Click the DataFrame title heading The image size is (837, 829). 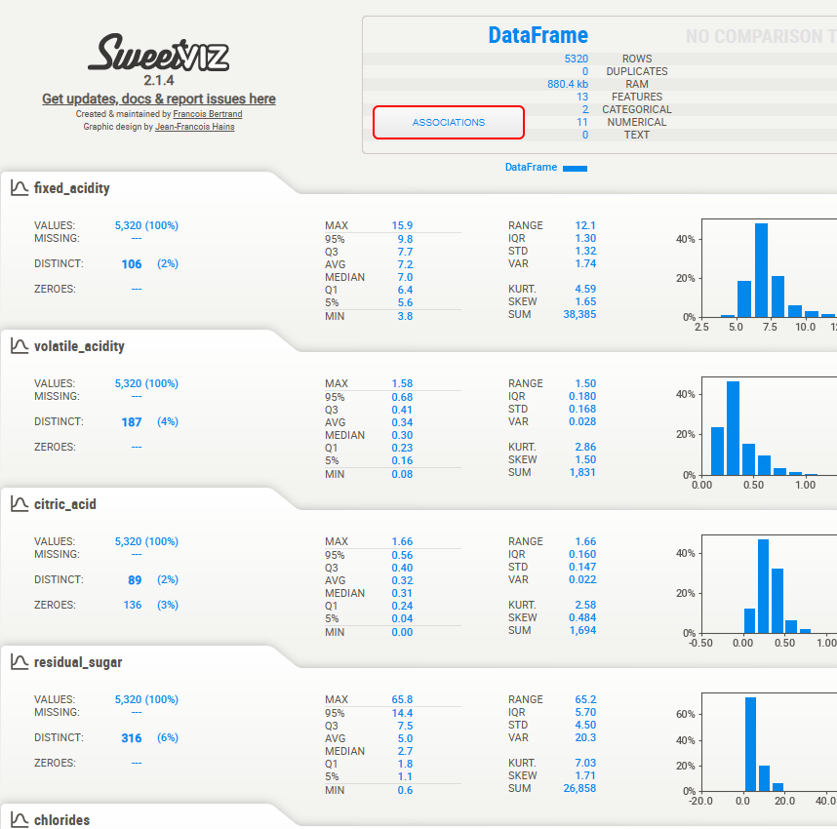click(538, 35)
